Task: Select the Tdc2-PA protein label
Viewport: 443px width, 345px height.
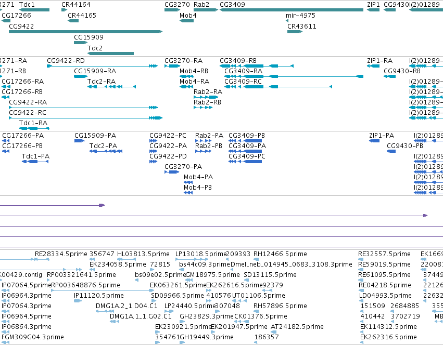Action: tap(103, 146)
